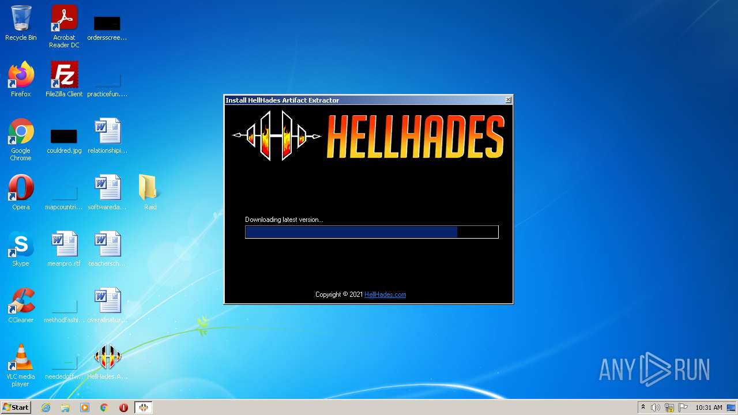Click HellHades.com link in installer
Screen dimensions: 738x415
pyautogui.click(x=385, y=295)
